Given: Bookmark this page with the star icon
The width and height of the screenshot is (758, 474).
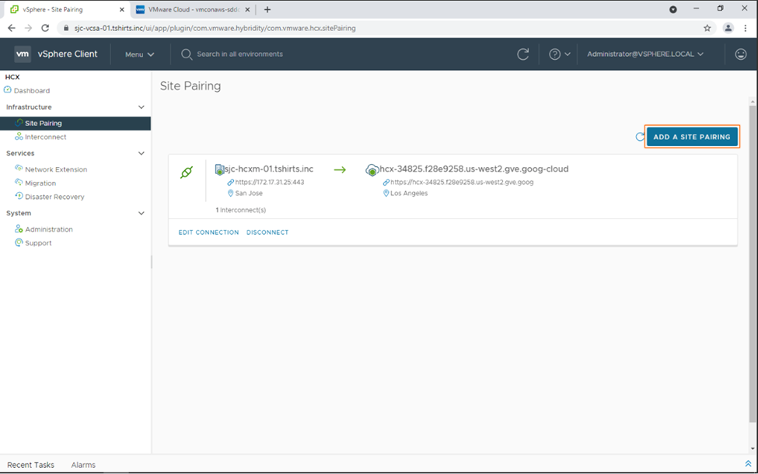Looking at the screenshot, I should 707,28.
